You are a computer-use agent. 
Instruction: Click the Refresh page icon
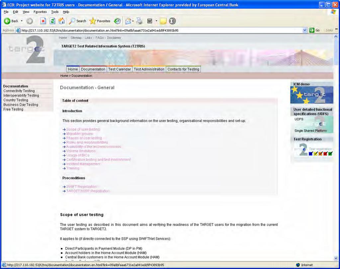point(52,21)
